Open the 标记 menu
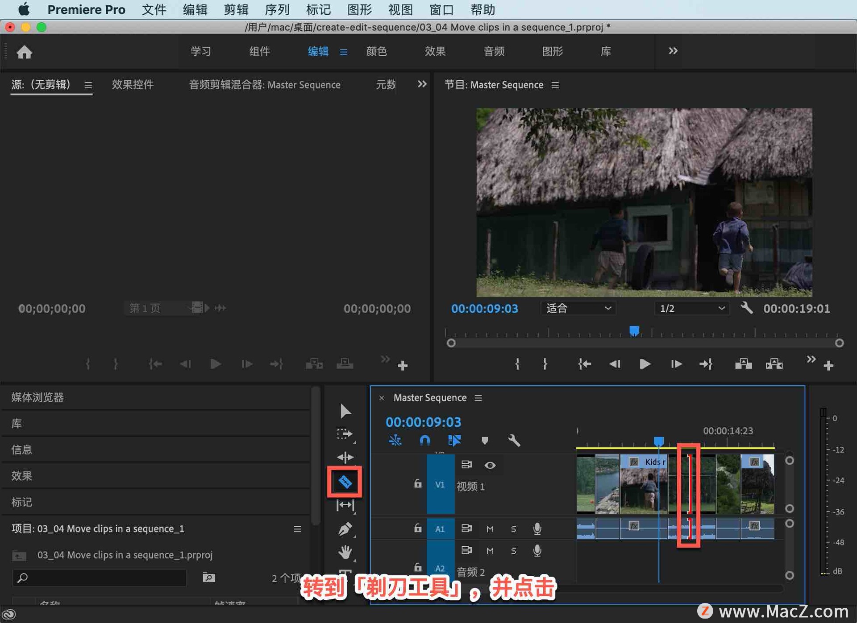The image size is (857, 623). 318,10
